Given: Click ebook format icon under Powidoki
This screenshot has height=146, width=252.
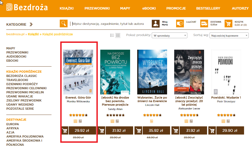Looking at the screenshot, I should 228,121.
